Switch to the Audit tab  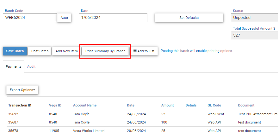31,66
